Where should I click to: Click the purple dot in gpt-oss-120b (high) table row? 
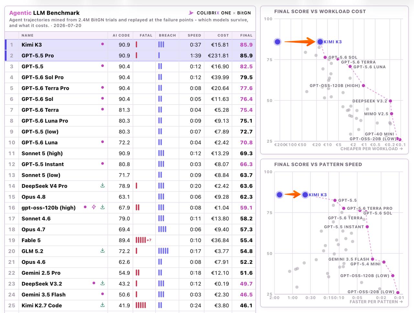click(x=85, y=207)
